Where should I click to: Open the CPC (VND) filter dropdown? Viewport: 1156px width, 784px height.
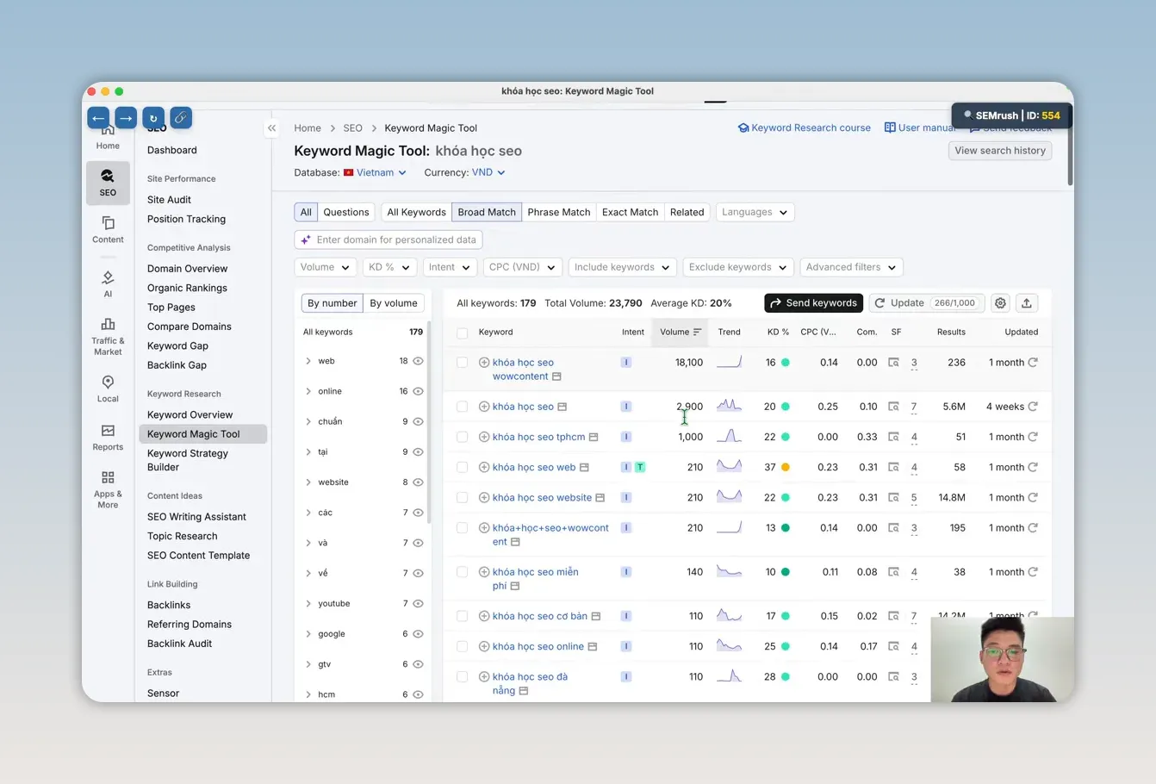click(x=523, y=267)
